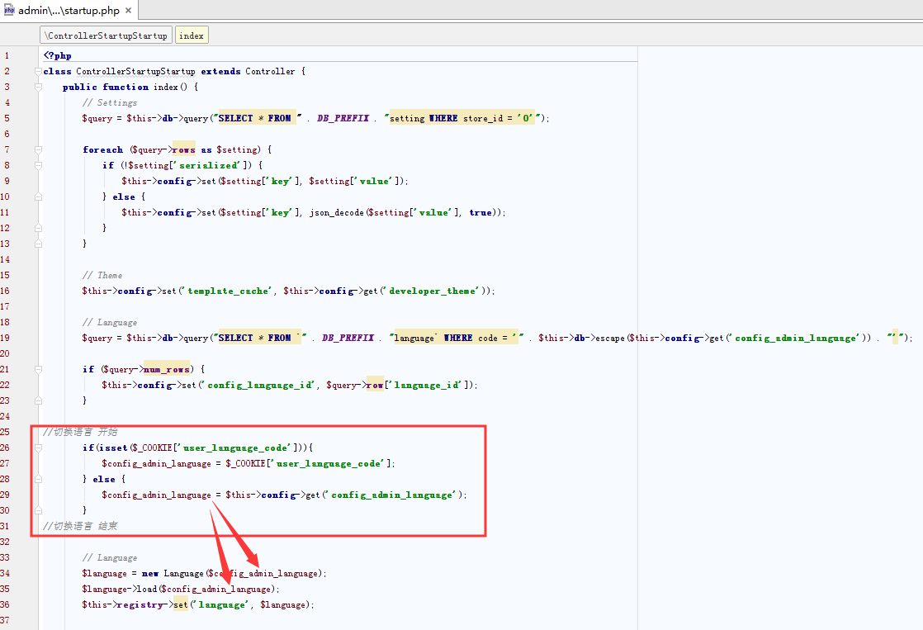
Task: Click the '//切换语言 开始' comment
Action: (x=80, y=432)
